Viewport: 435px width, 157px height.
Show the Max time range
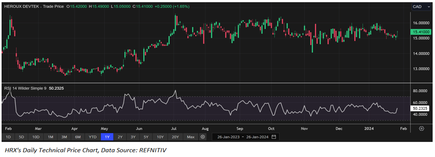click(x=191, y=137)
